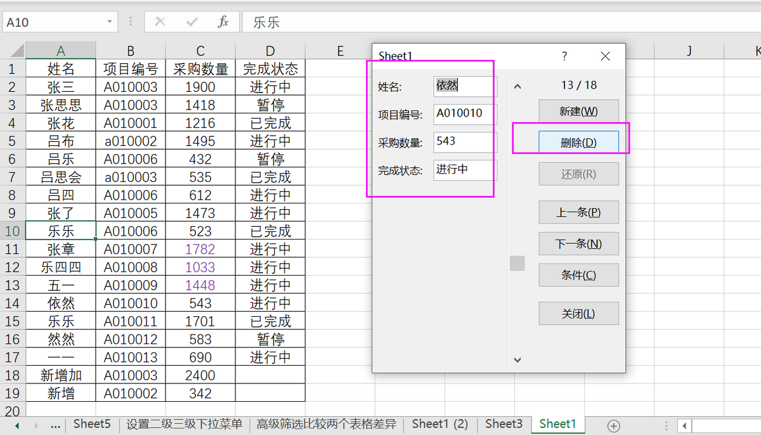Click the 项目编号 field with A010010
Screen dimensions: 761x436
[465, 114]
